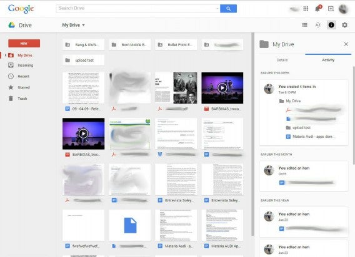This screenshot has height=257, width=355.
Task: Open the upload test folder
Action: click(x=84, y=60)
